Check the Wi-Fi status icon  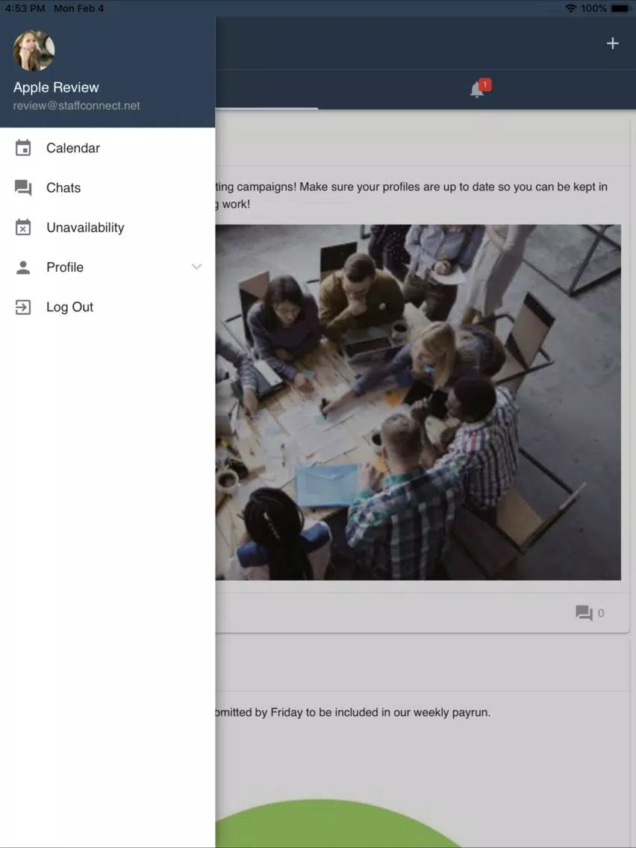click(570, 8)
